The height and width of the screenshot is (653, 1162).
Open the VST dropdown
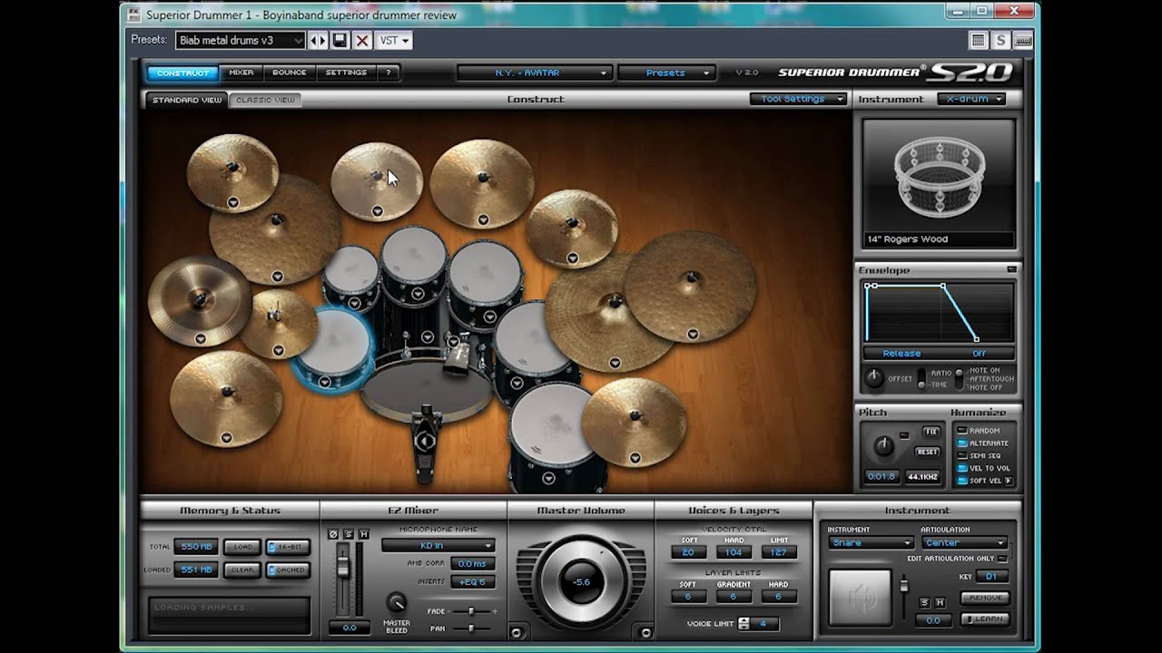coord(393,40)
